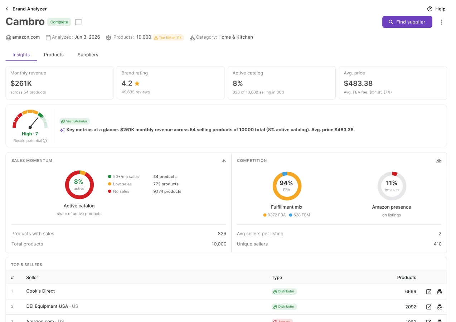Click the Brand rating 4.2 card

click(170, 83)
